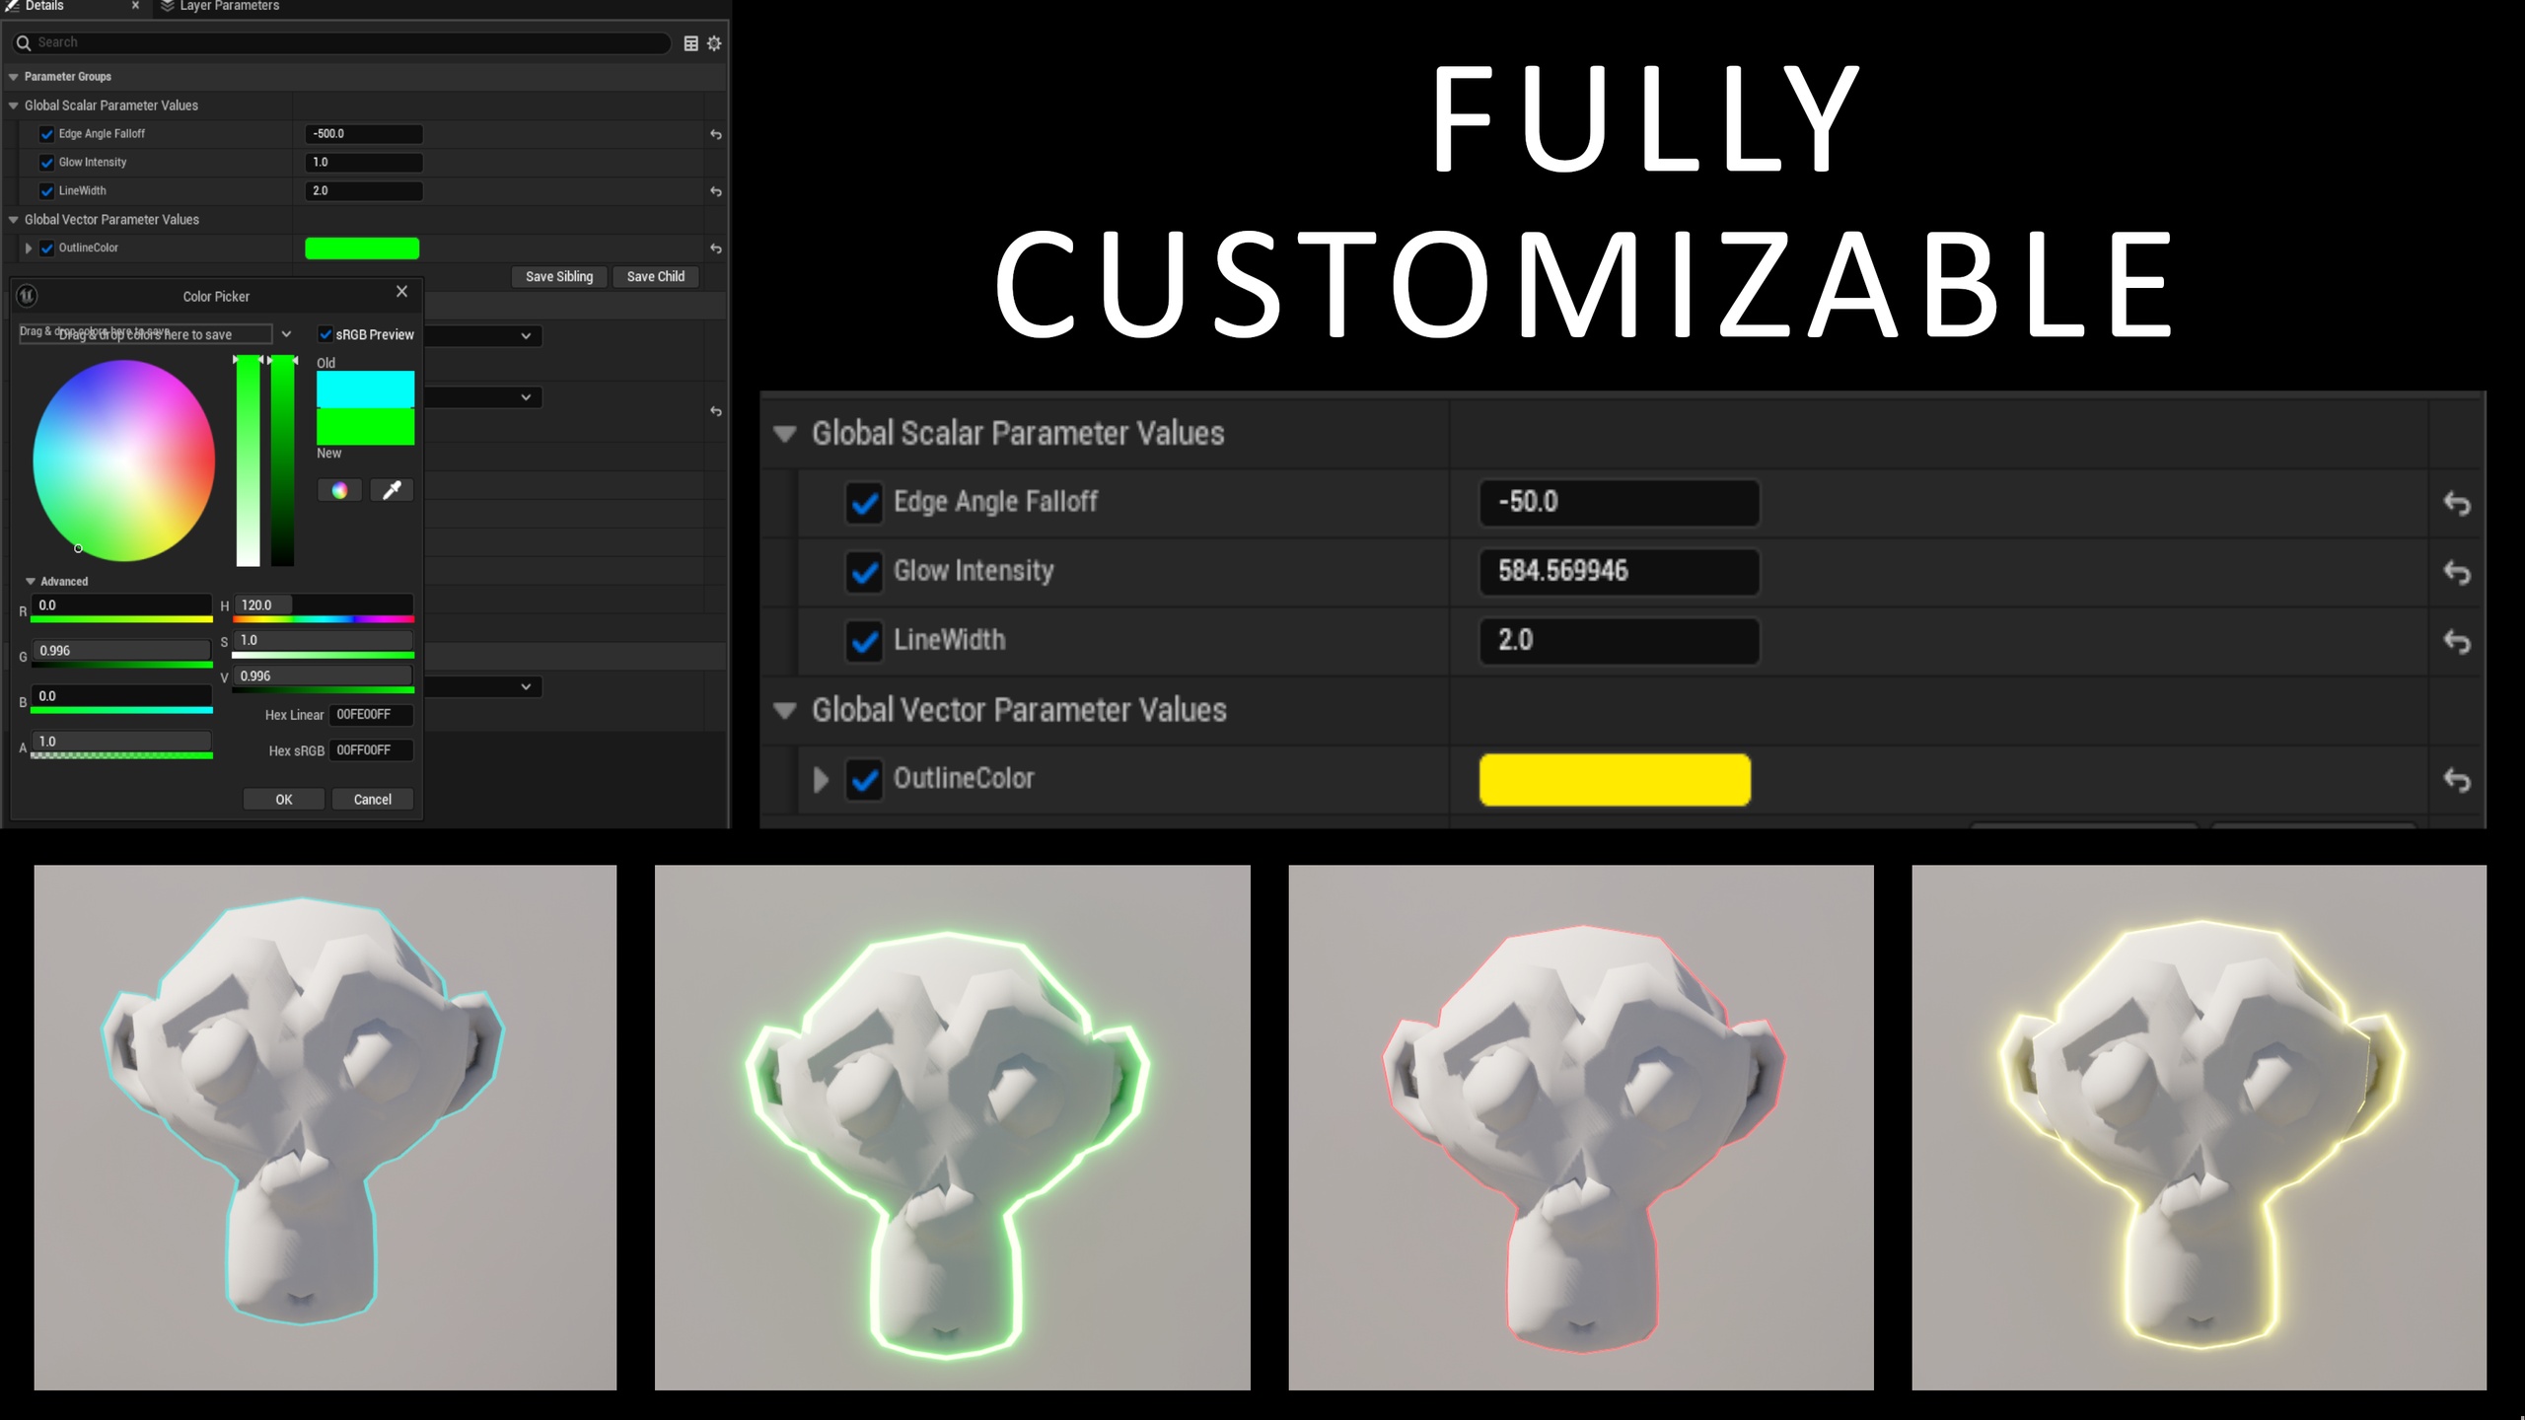Activate the eyedropper tool in Color Picker
This screenshot has height=1420, width=2525.
click(x=392, y=490)
